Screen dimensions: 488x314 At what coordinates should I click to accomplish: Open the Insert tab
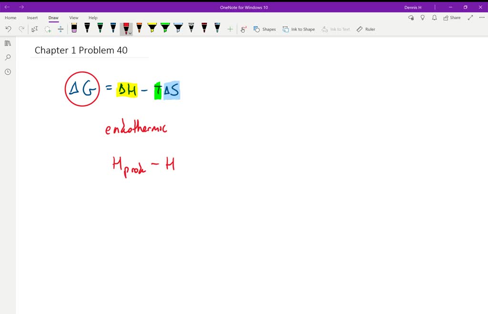(32, 18)
